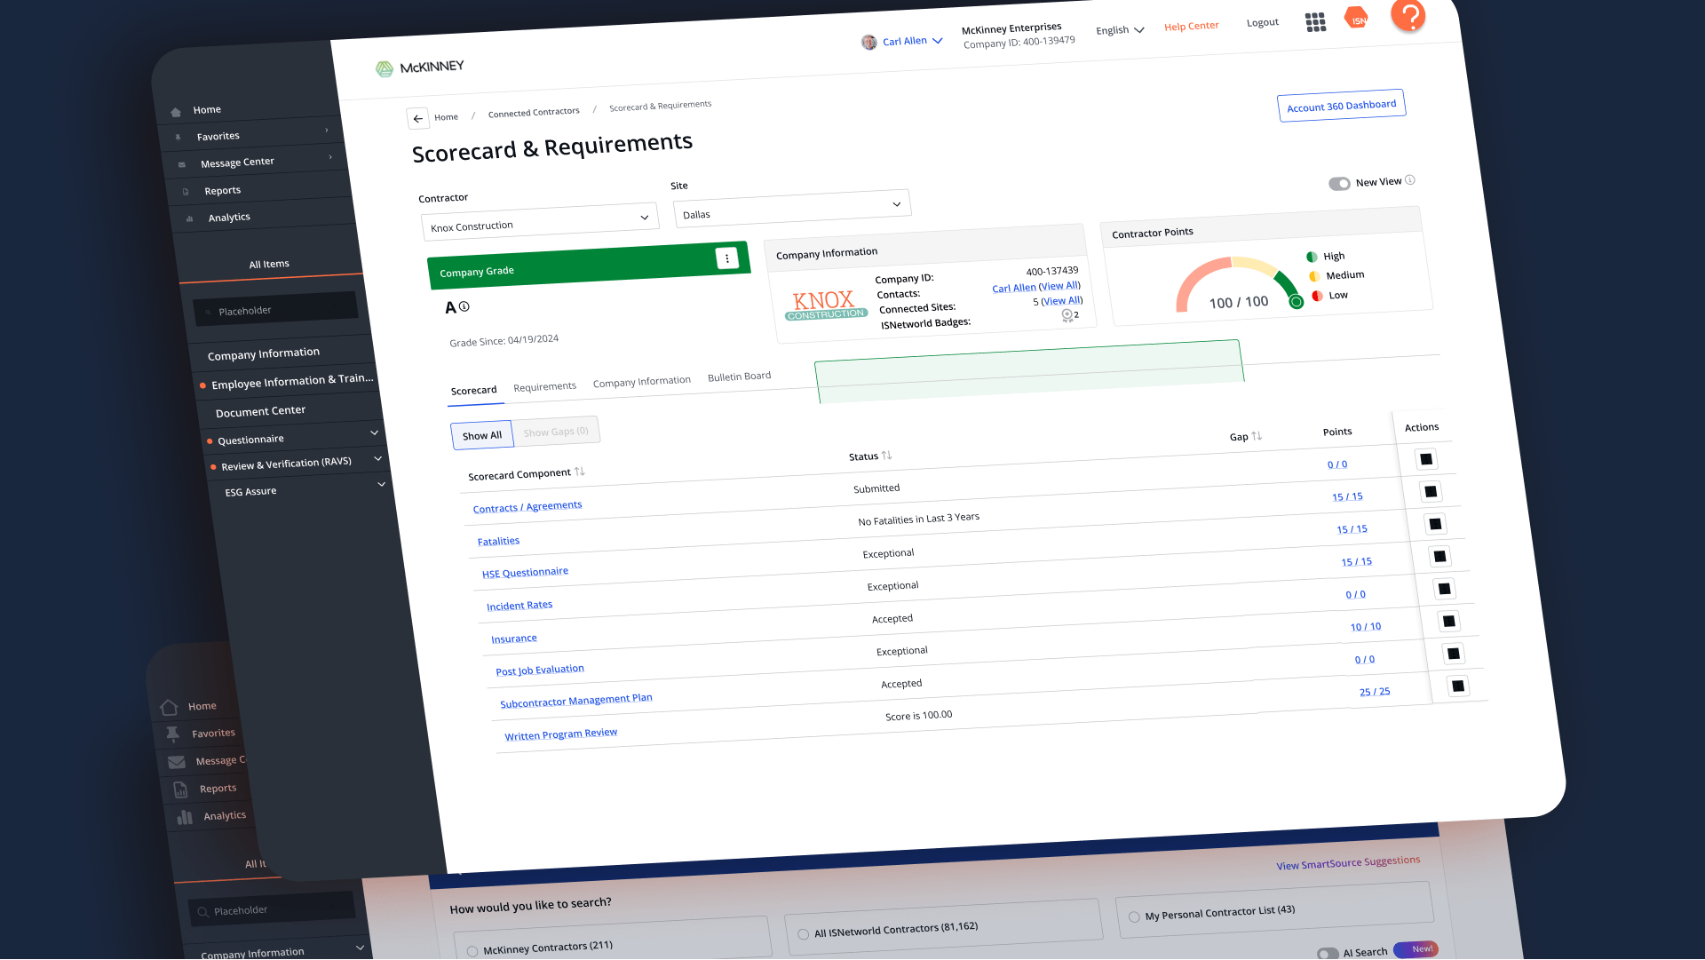The image size is (1705, 960).
Task: Click the Message Center envelope icon in front sidebar
Action: coord(182,165)
